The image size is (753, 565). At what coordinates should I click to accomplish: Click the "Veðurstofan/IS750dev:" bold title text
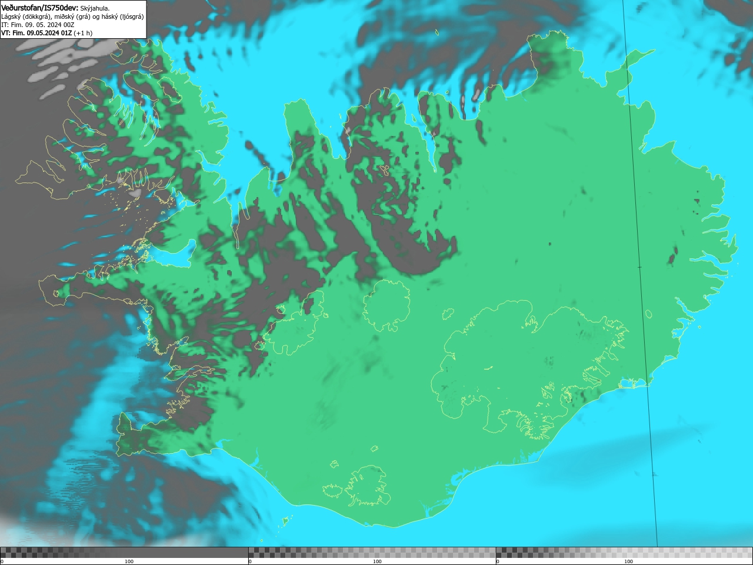coord(40,8)
